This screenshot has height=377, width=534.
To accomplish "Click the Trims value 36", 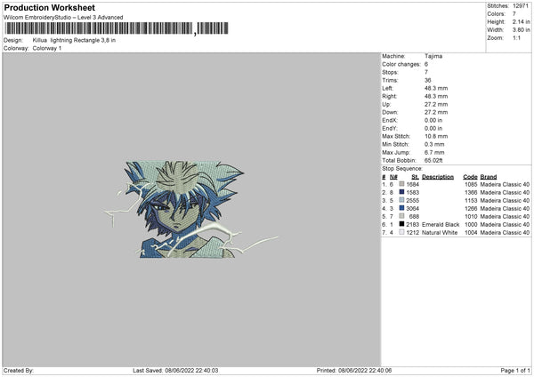I will tap(428, 80).
